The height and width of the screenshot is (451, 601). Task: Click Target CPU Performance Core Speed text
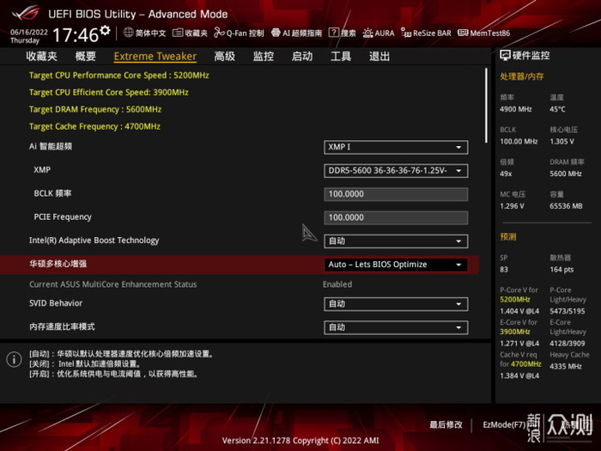pyautogui.click(x=119, y=76)
